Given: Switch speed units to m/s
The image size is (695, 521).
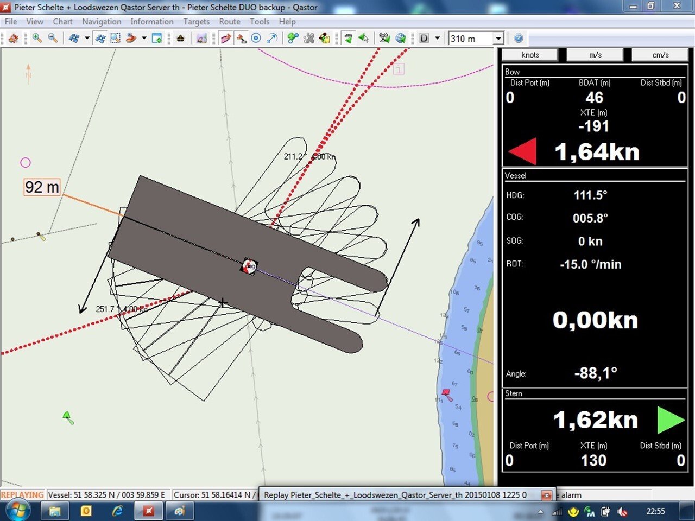Looking at the screenshot, I should [x=595, y=55].
